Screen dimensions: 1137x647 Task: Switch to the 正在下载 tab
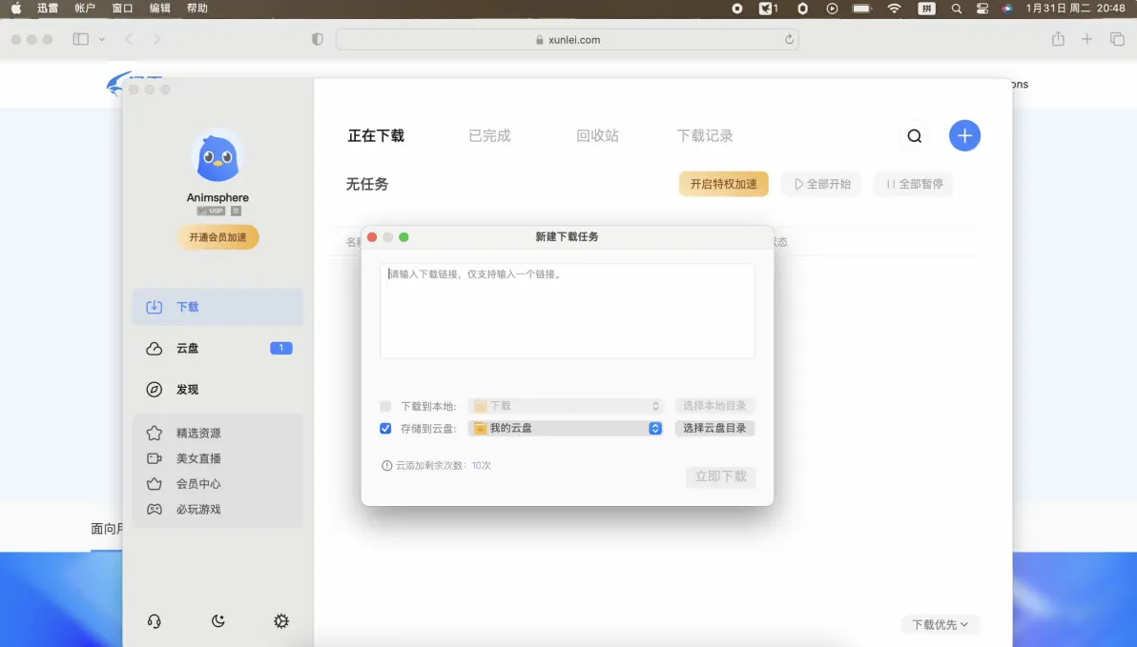click(376, 136)
